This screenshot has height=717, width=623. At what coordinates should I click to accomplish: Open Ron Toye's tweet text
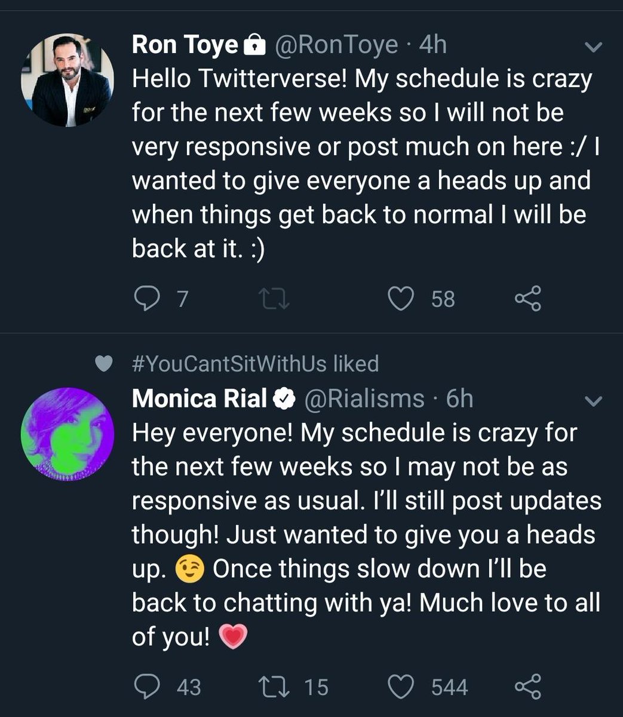point(365,164)
